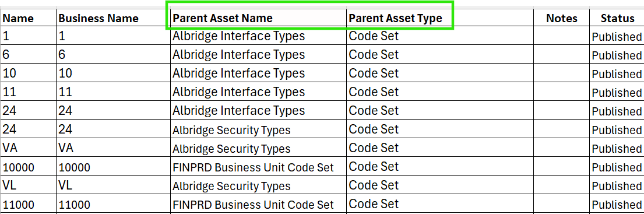Select the Parent Asset Type header cell
Screen dimensions: 644x214
(439, 18)
